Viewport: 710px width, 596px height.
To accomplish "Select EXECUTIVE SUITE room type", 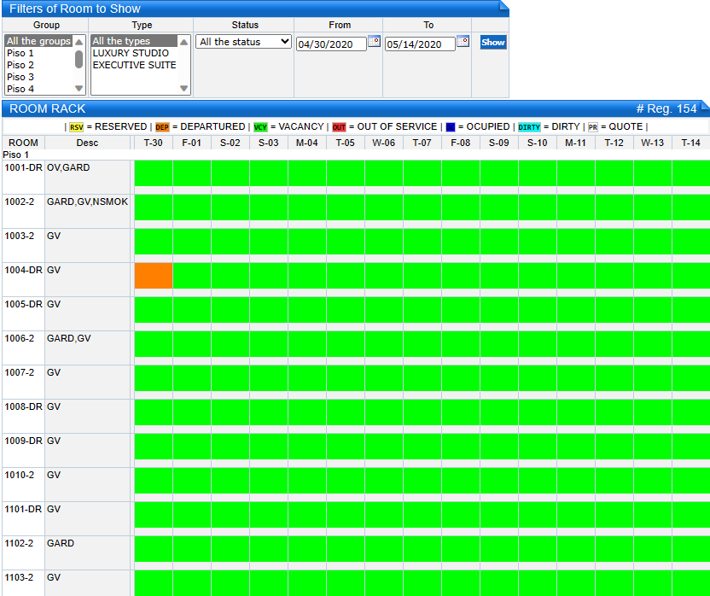I will point(134,65).
